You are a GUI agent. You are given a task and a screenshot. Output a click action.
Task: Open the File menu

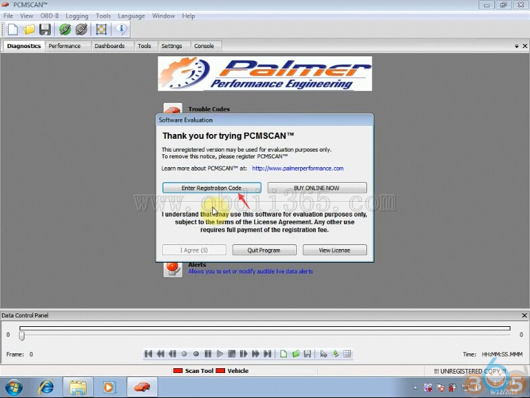tap(8, 16)
